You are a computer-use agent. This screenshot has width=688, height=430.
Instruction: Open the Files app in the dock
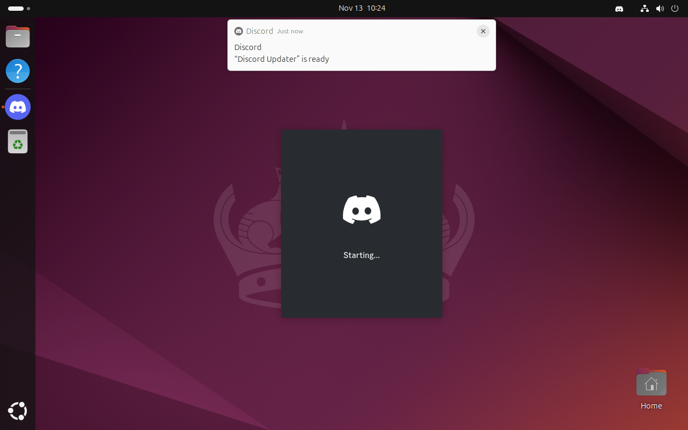pyautogui.click(x=18, y=37)
